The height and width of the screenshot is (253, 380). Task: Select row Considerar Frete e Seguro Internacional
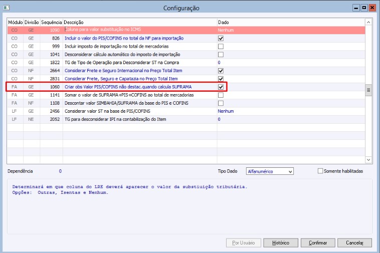pyautogui.click(x=186, y=71)
